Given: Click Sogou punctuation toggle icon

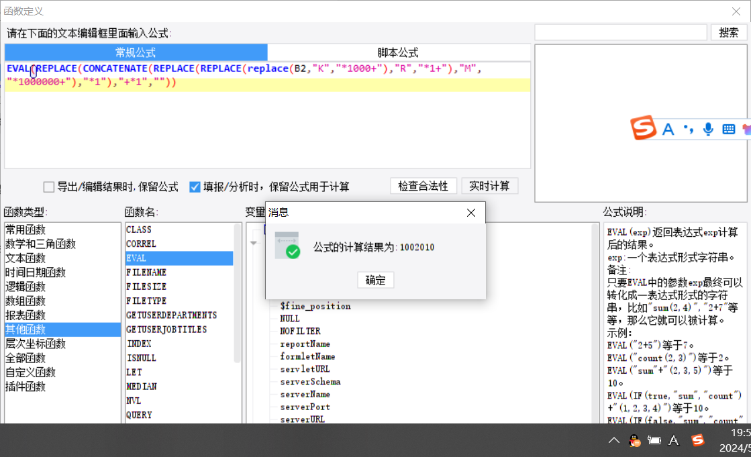Looking at the screenshot, I should click(x=689, y=129).
